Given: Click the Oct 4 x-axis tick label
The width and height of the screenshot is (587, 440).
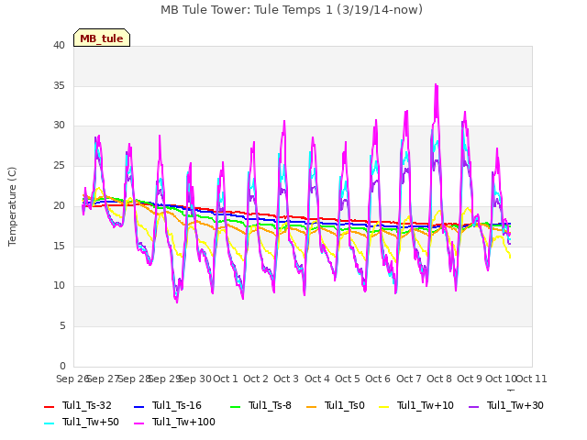Looking at the screenshot, I should (x=317, y=379).
